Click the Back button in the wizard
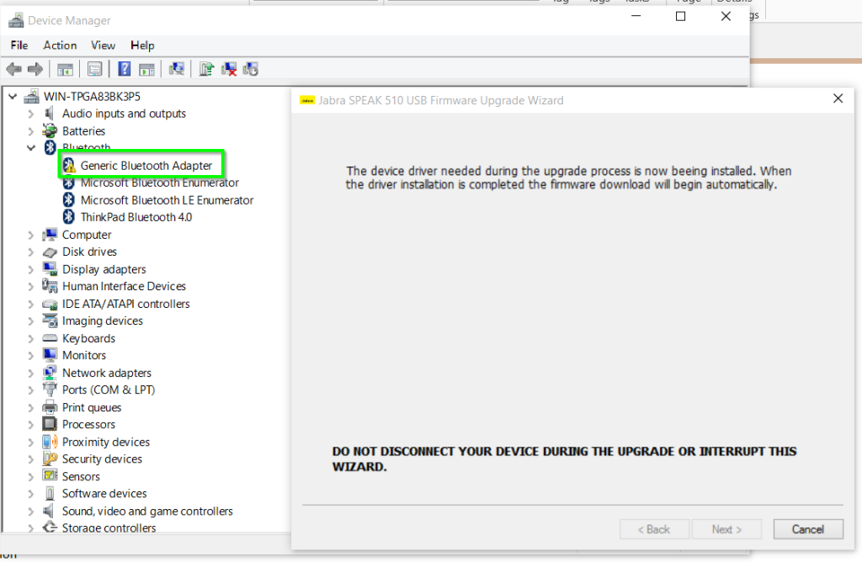The height and width of the screenshot is (562, 862). (653, 529)
